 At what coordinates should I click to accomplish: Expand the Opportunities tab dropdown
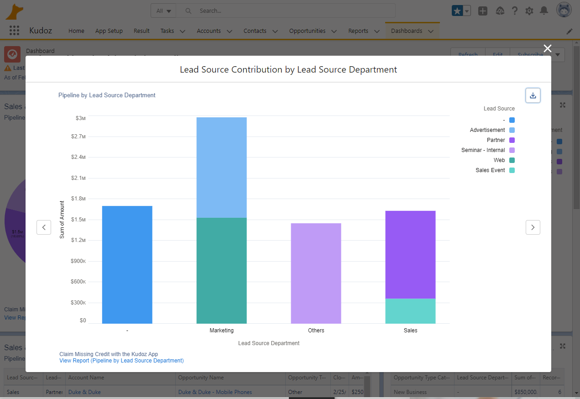coord(334,31)
